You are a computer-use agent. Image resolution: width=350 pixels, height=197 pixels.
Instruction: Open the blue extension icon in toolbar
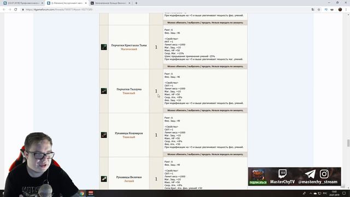tap(326, 10)
